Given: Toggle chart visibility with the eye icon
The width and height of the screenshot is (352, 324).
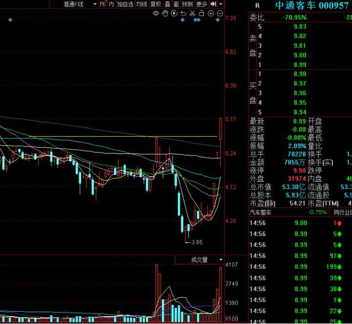Looking at the screenshot, I should click(156, 13).
